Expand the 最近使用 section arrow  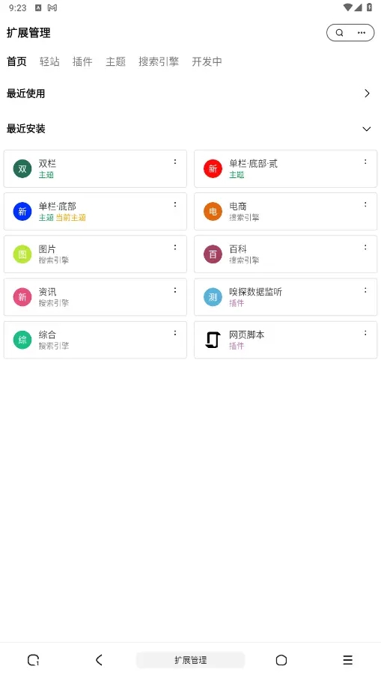coord(368,94)
